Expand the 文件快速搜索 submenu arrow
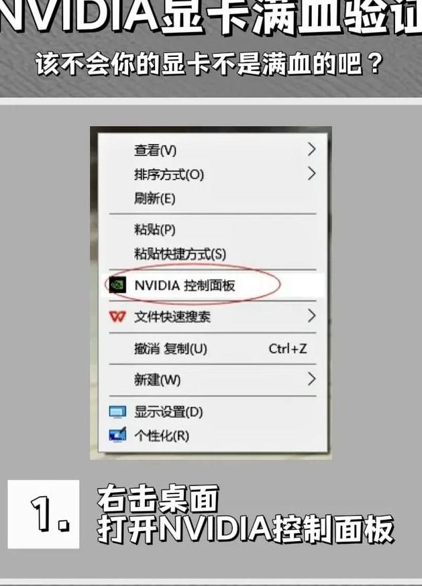This screenshot has width=422, height=586. pos(311,316)
